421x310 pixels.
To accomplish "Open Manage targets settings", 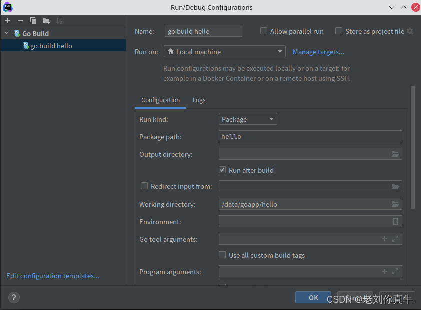I will (318, 52).
